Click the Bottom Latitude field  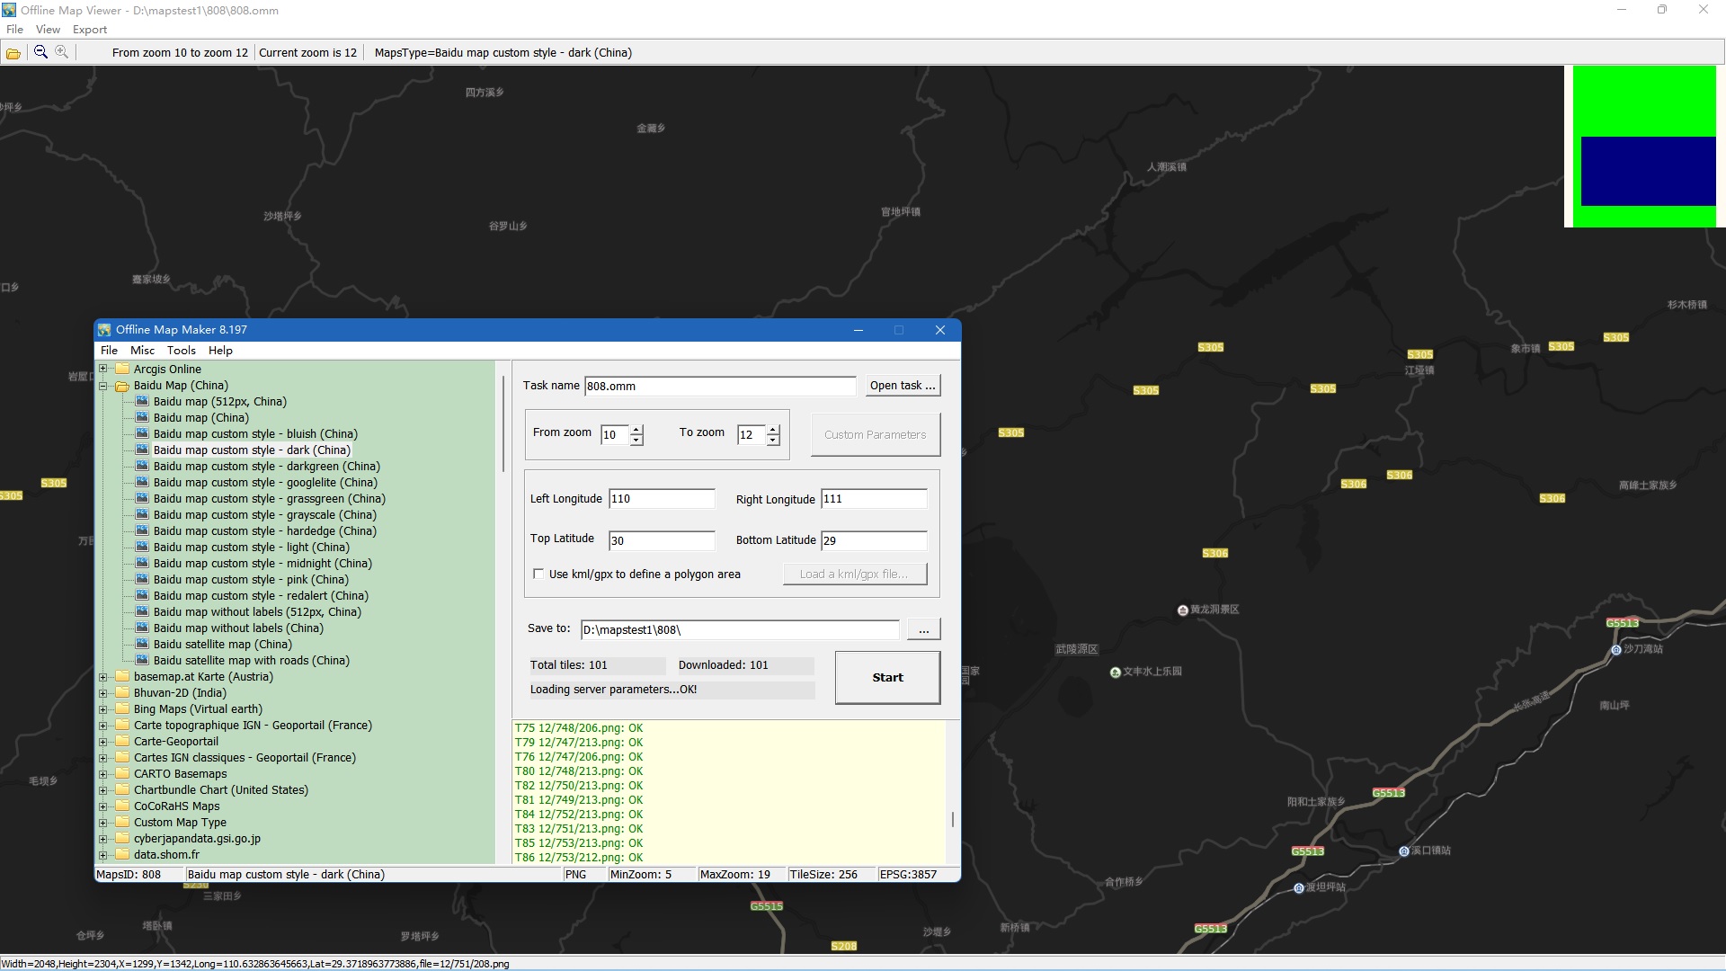(874, 540)
